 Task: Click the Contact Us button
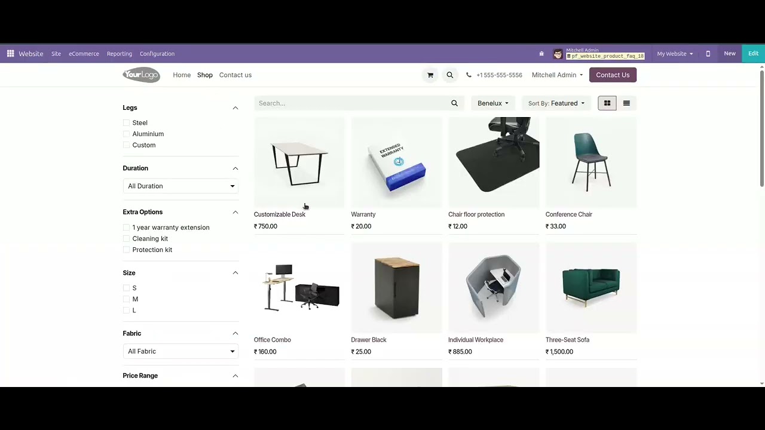[x=613, y=75]
